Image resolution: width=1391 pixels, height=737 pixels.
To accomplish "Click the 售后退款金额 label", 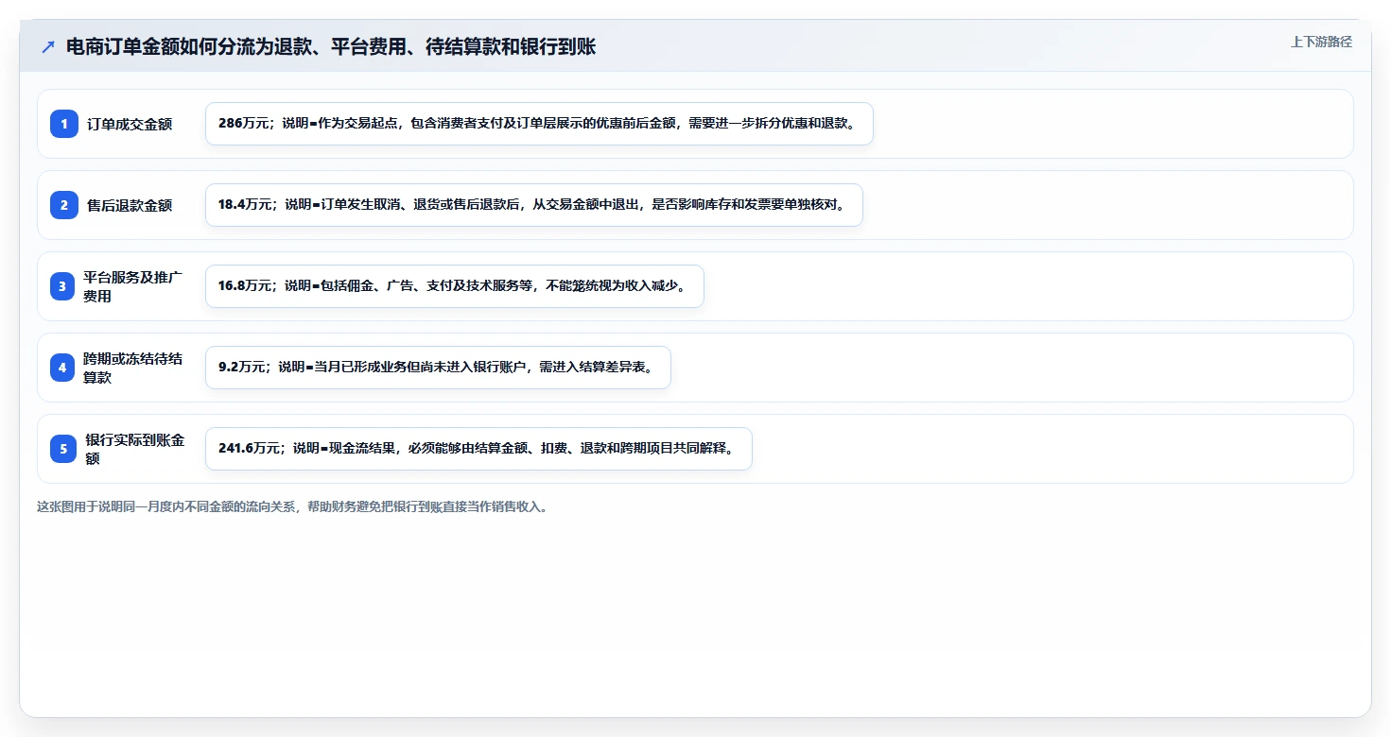I will pos(130,205).
